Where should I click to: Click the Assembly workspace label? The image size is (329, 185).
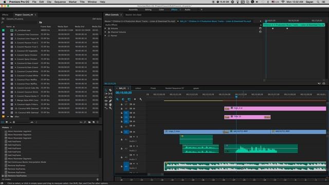(133, 10)
